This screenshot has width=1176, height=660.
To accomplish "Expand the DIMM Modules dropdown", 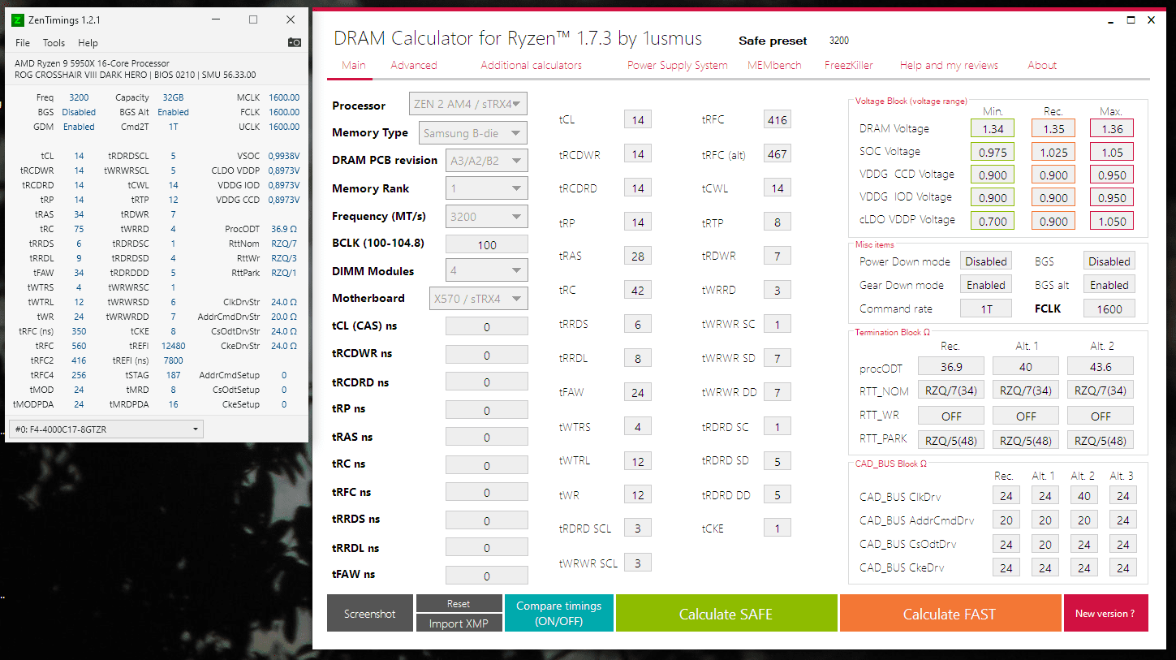I will click(x=487, y=270).
